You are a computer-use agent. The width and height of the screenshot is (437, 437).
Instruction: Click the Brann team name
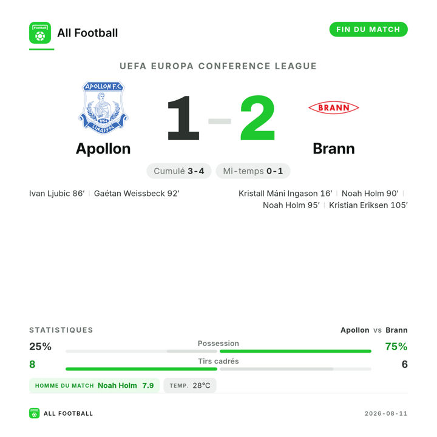pyautogui.click(x=334, y=149)
